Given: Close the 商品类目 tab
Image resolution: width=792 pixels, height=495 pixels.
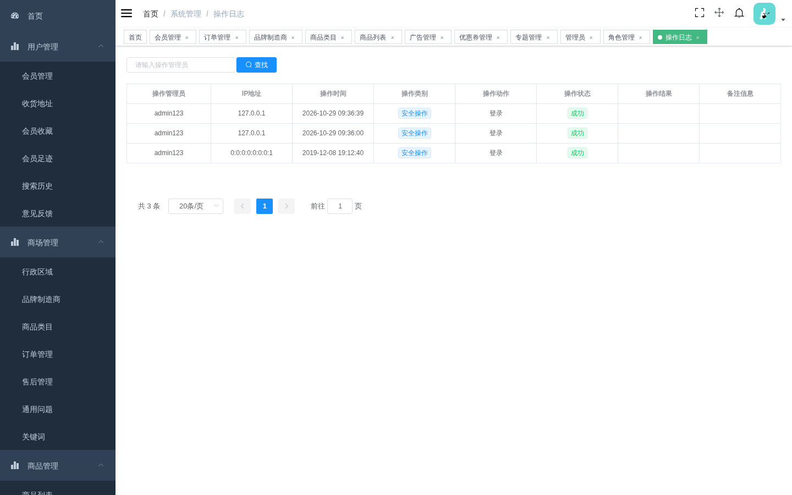Looking at the screenshot, I should (343, 37).
